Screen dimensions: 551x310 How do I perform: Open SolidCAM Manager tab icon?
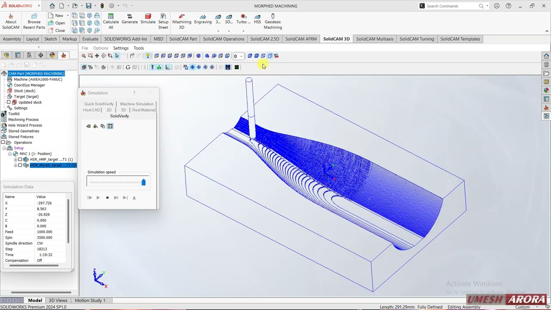pyautogui.click(x=64, y=55)
